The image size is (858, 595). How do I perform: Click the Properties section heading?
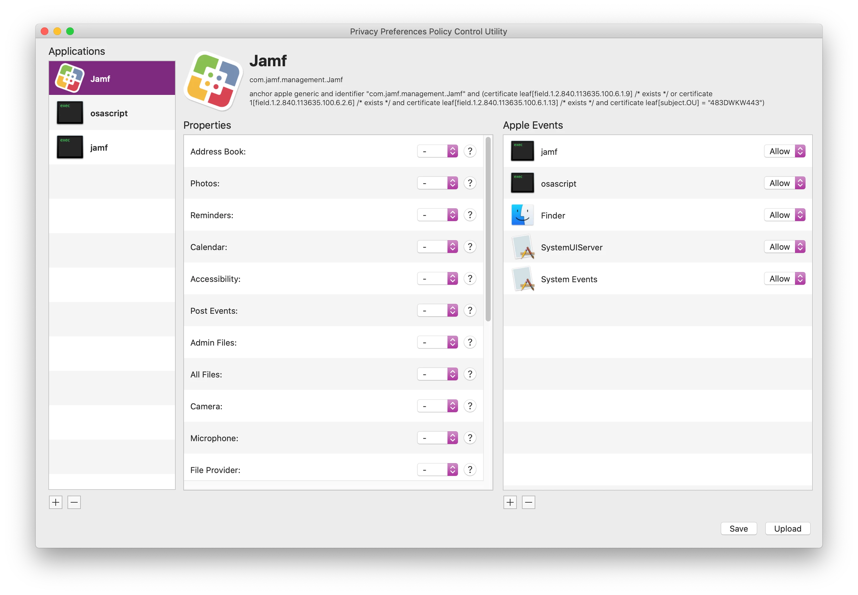[207, 125]
